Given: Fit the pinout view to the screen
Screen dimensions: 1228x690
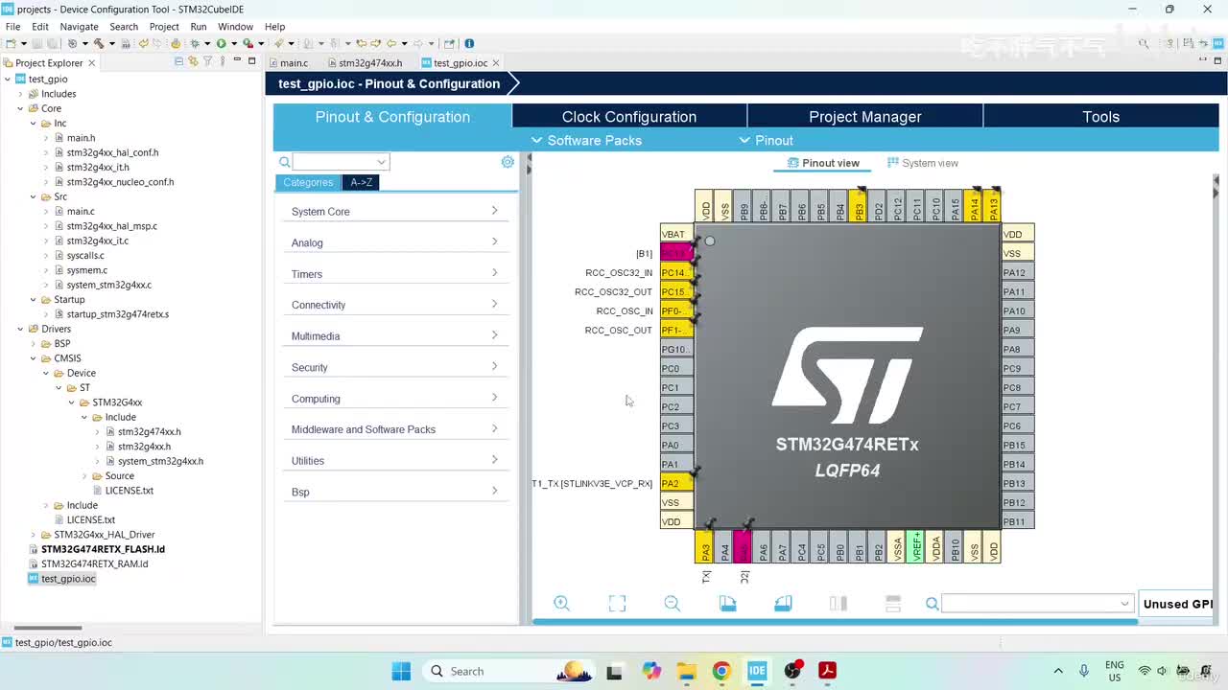Looking at the screenshot, I should click(x=617, y=603).
